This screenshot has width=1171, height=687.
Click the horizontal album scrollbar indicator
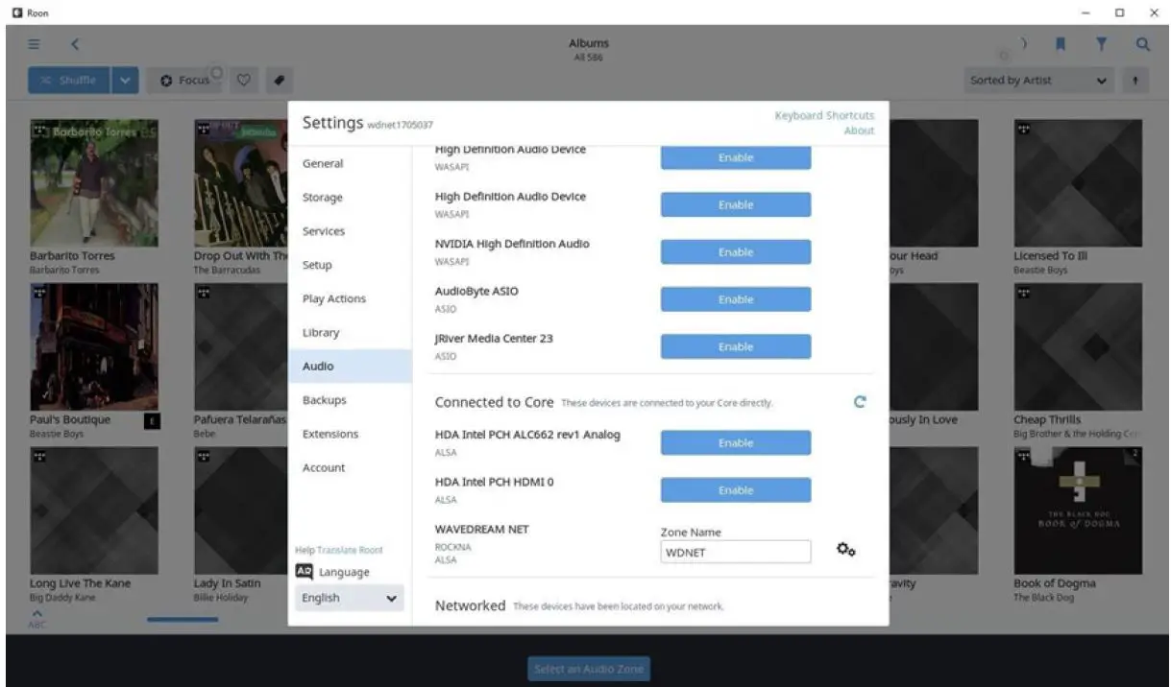click(x=183, y=620)
